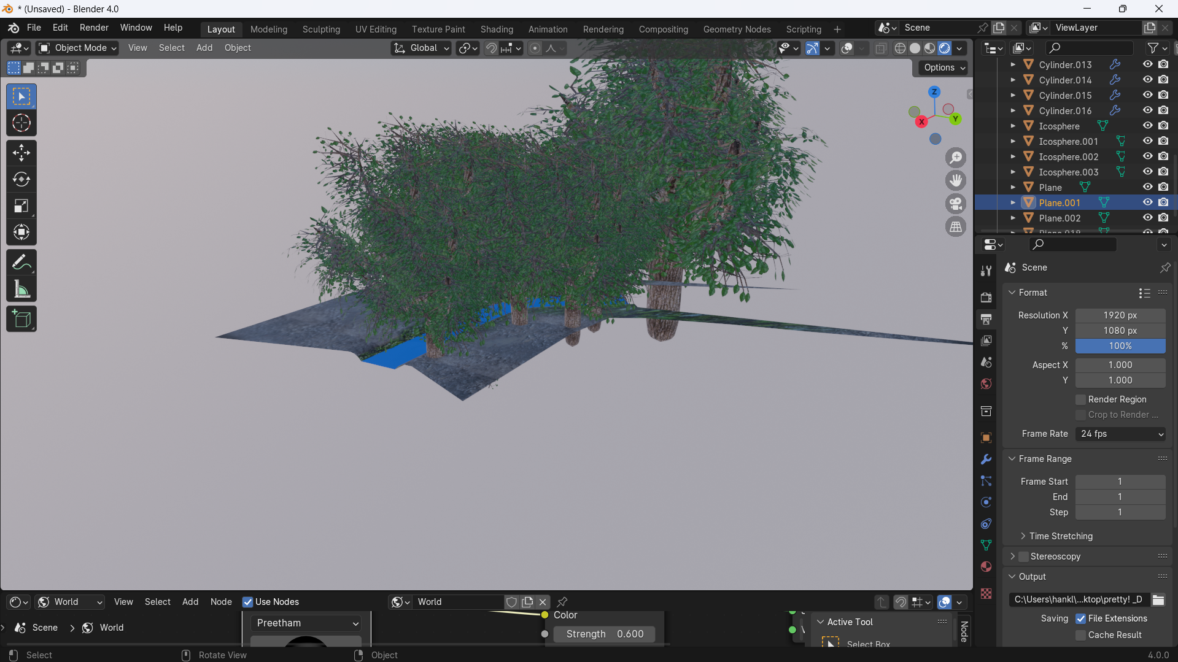Select the Move tool

[x=21, y=153]
